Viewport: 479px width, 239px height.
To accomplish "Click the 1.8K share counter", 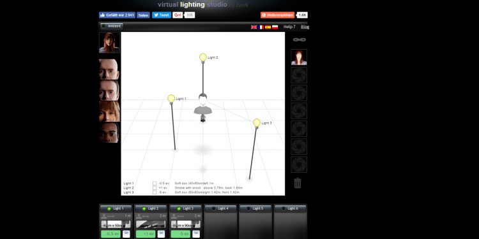I will click(302, 15).
